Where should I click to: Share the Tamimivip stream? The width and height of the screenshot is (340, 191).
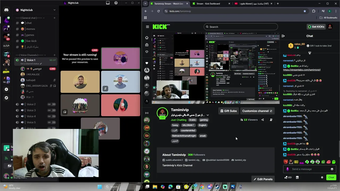tap(263, 120)
